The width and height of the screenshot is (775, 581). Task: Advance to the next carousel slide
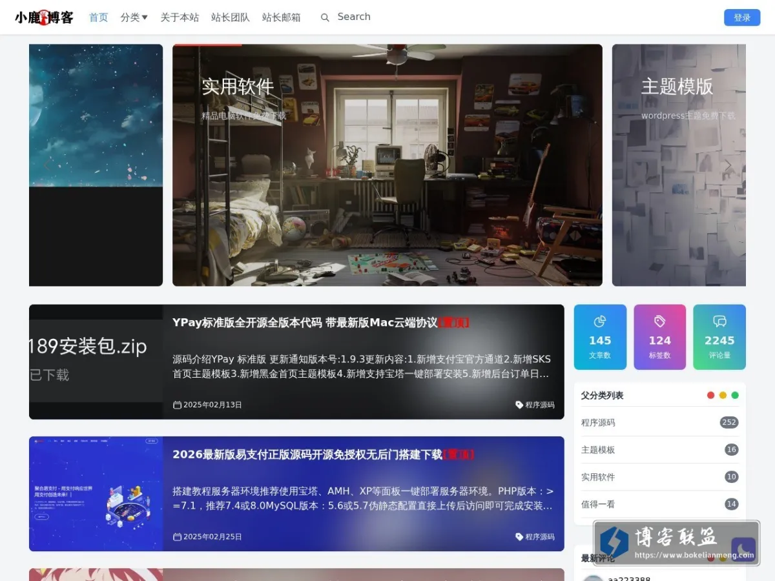728,165
